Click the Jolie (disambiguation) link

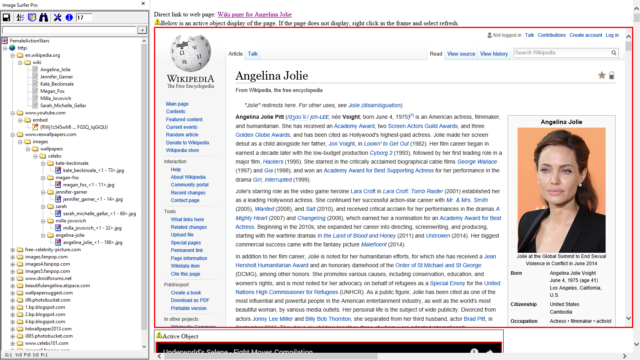tap(375, 105)
